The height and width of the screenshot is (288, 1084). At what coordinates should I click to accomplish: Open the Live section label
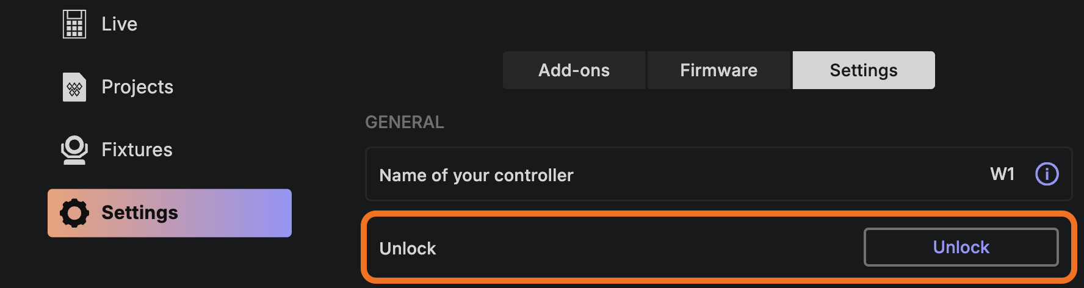119,24
